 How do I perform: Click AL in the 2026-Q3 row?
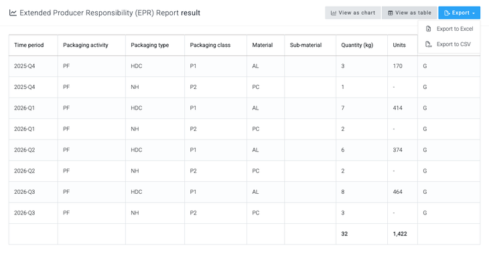point(255,192)
